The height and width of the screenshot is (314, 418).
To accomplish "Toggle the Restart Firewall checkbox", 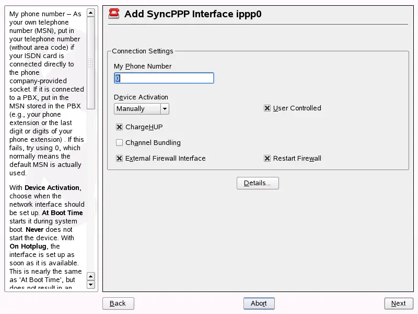I will pos(268,159).
